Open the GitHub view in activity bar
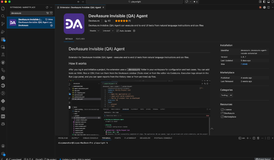274x160 pixels. pyautogui.click(x=3, y=62)
